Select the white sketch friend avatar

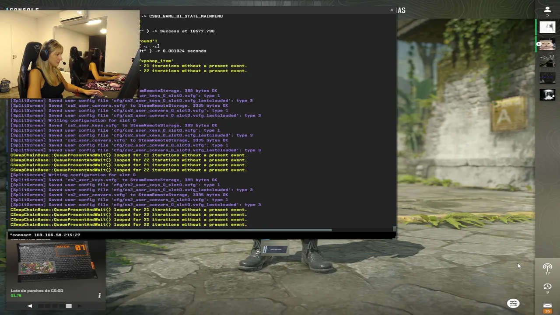[x=547, y=27]
